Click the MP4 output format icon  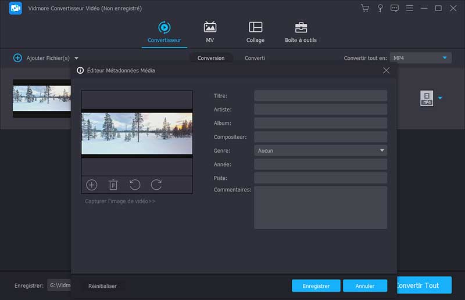(427, 98)
